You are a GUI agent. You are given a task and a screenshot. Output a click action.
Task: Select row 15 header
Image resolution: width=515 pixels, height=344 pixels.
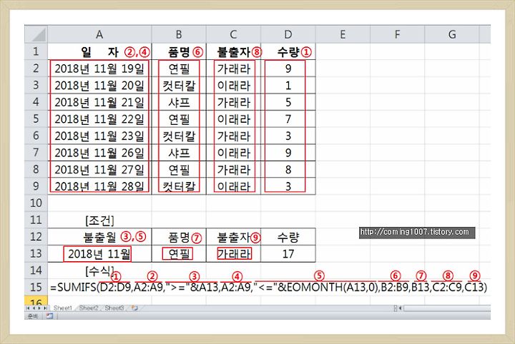tap(36, 287)
